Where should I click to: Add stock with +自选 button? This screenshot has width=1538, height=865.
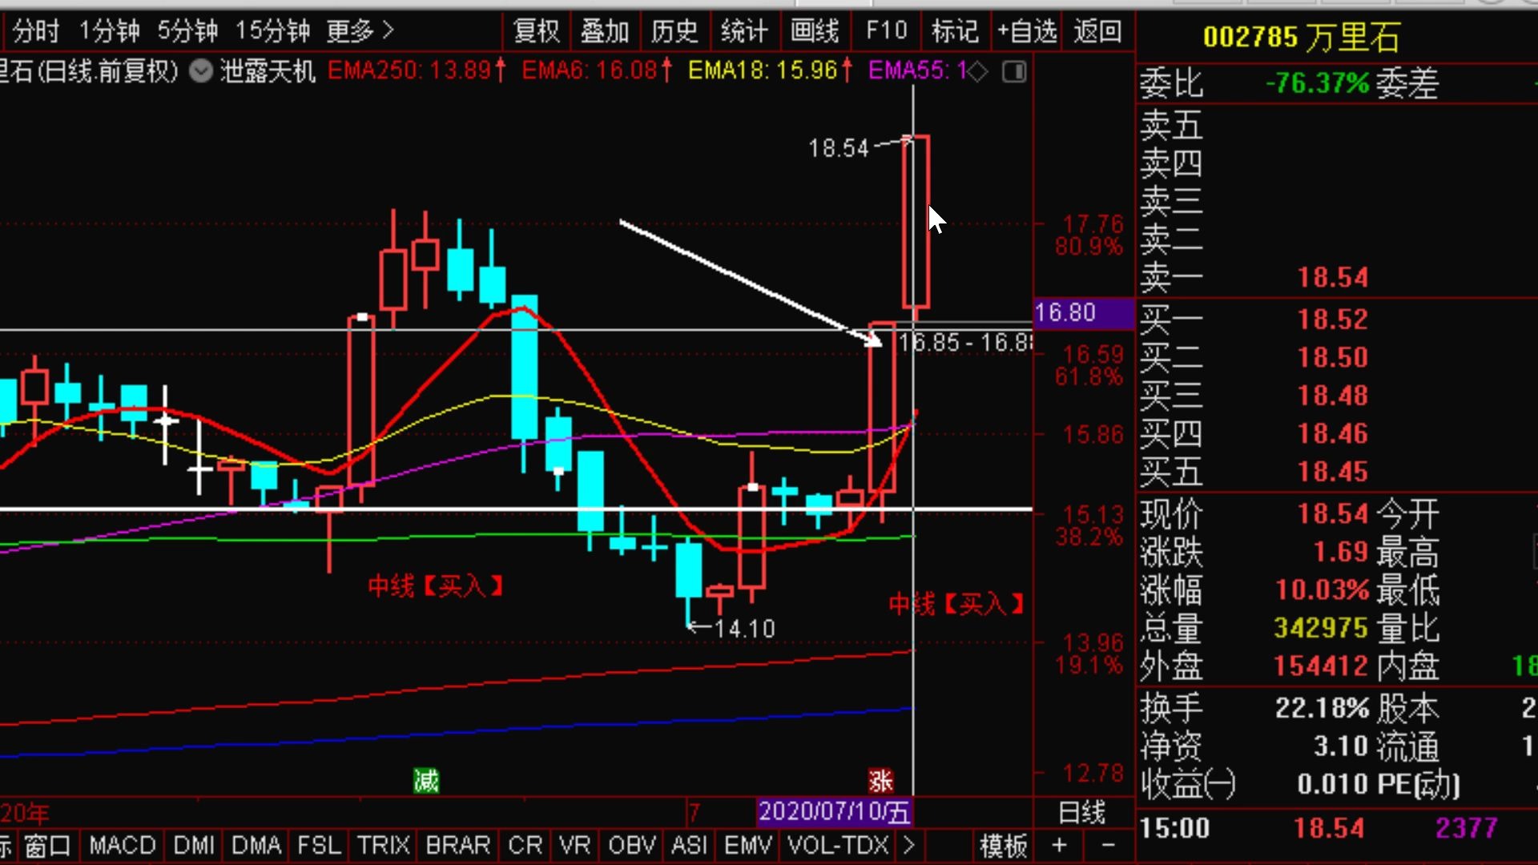click(1027, 31)
